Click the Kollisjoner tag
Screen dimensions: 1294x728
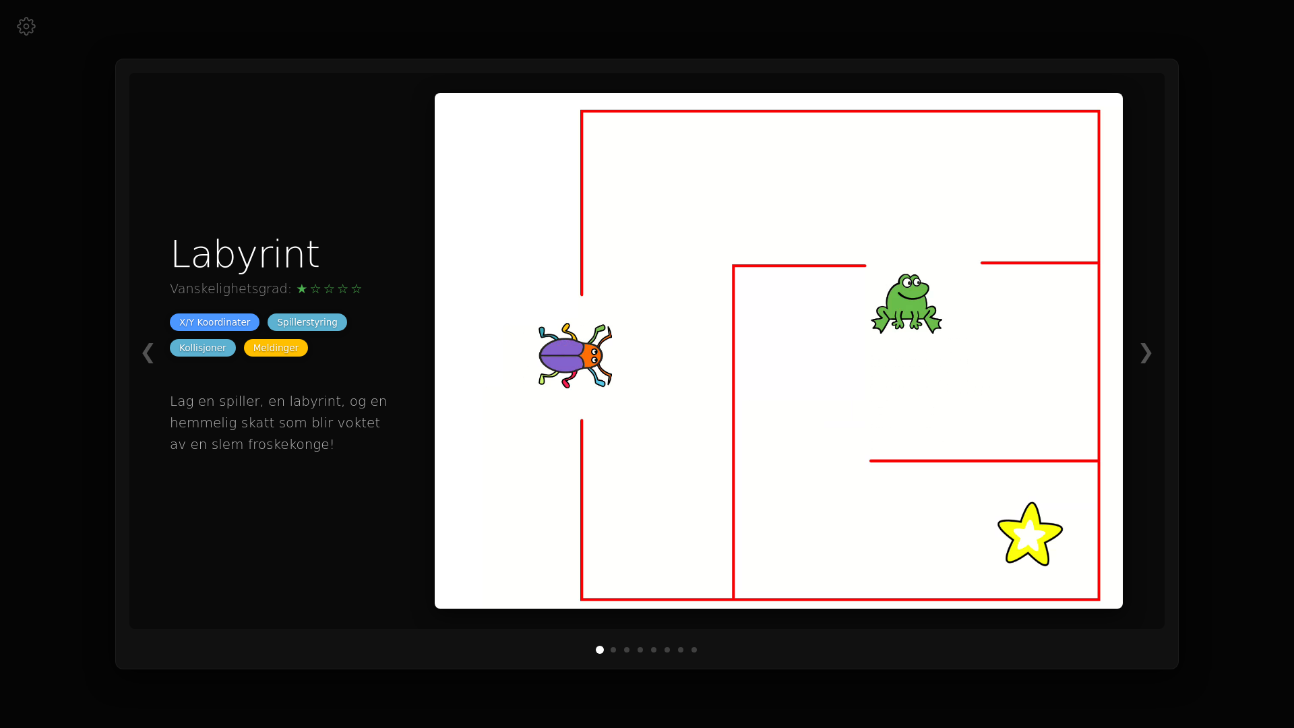tap(203, 348)
